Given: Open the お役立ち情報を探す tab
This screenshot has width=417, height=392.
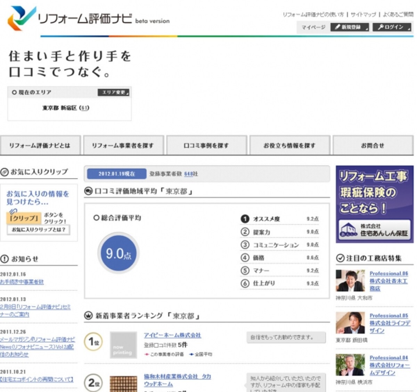Looking at the screenshot, I should [x=289, y=145].
